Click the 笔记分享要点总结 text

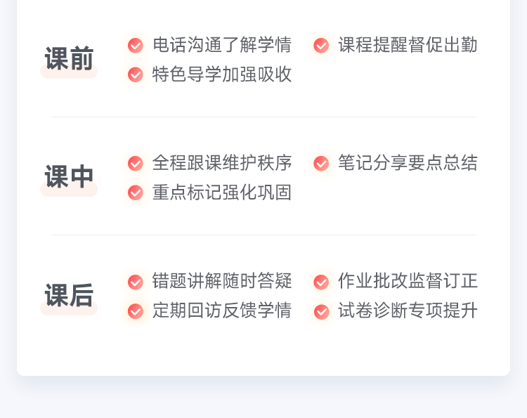pyautogui.click(x=408, y=163)
